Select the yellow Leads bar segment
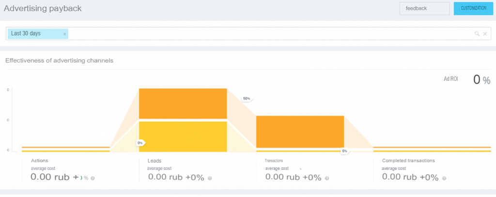This screenshot has height=197, width=496. coord(183,136)
